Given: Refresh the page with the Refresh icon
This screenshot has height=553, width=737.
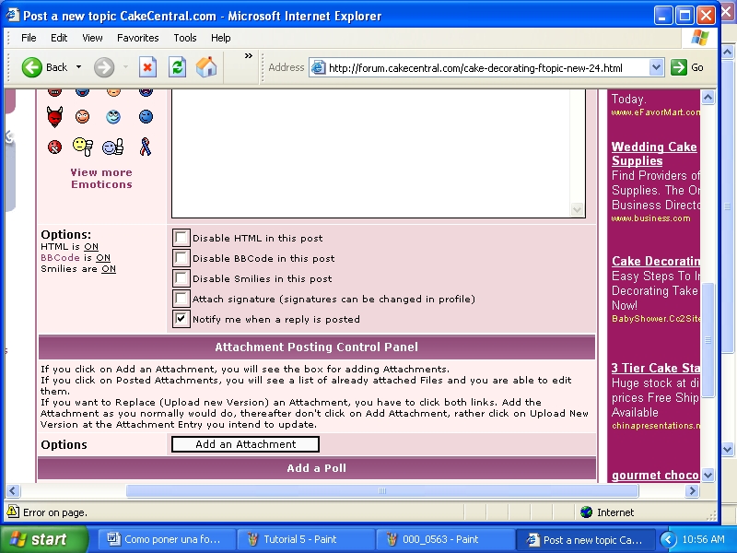Looking at the screenshot, I should [x=177, y=67].
